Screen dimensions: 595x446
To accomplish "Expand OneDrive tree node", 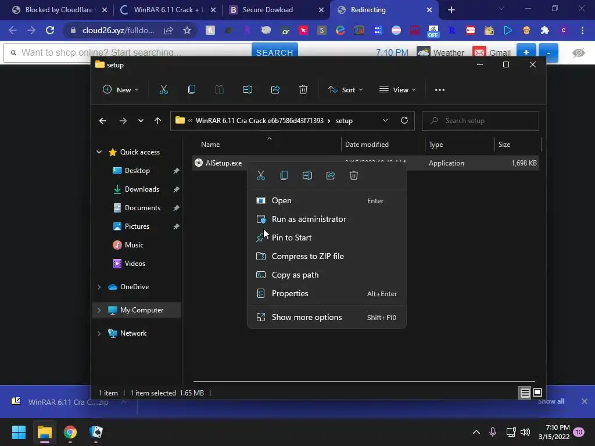I will point(99,287).
